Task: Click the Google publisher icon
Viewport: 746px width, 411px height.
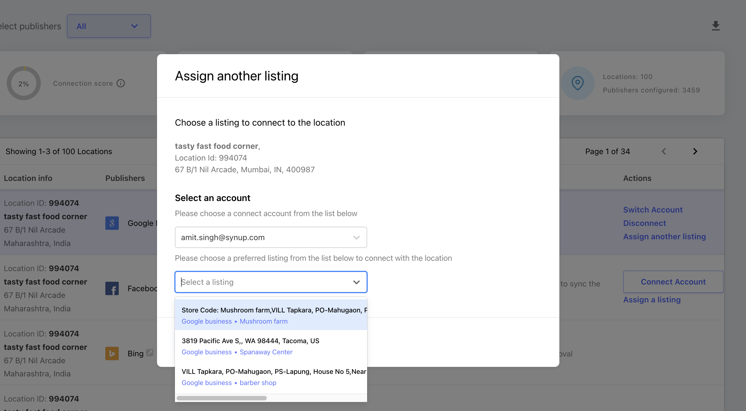Action: click(112, 223)
